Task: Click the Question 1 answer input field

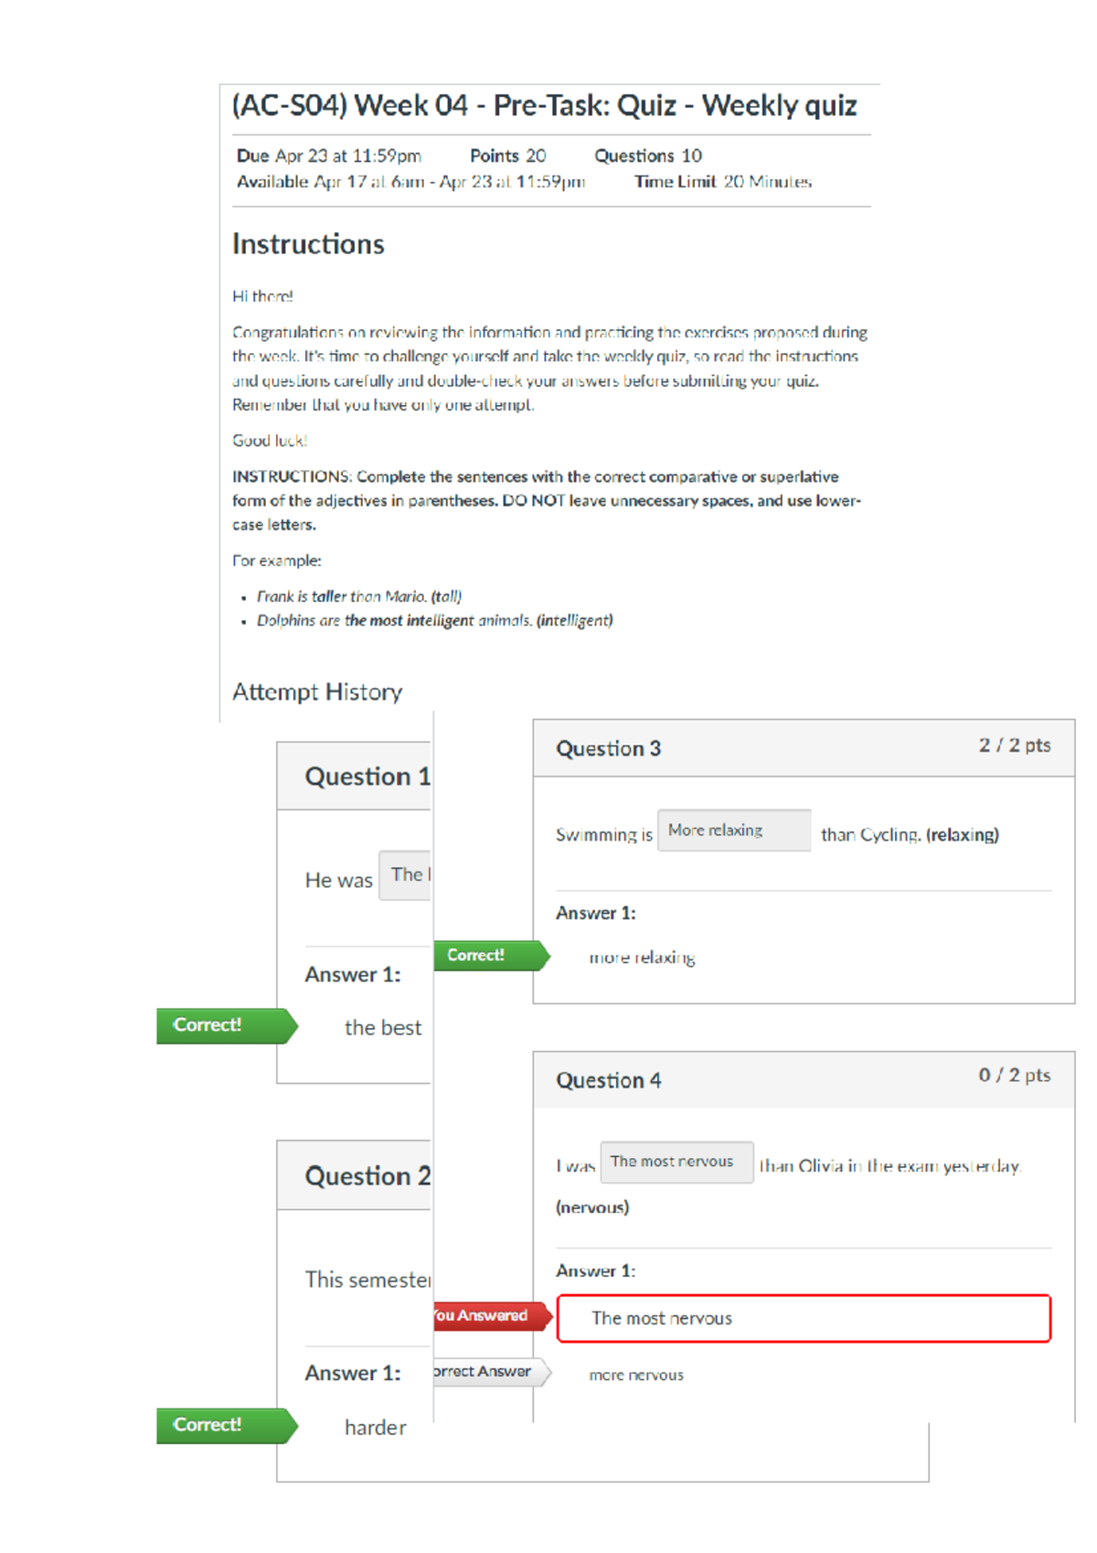Action: [405, 875]
